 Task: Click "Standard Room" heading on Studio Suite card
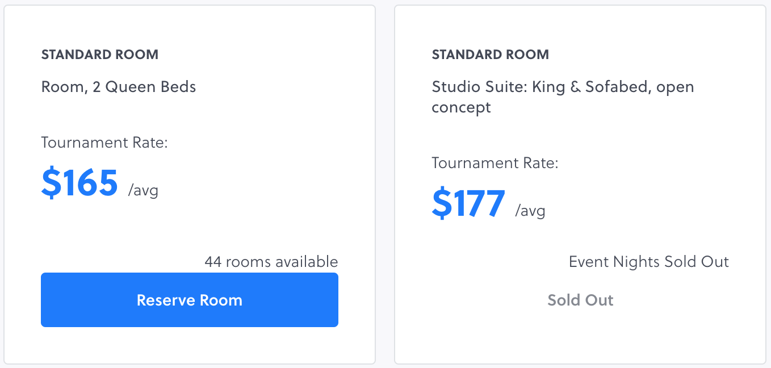[491, 55]
